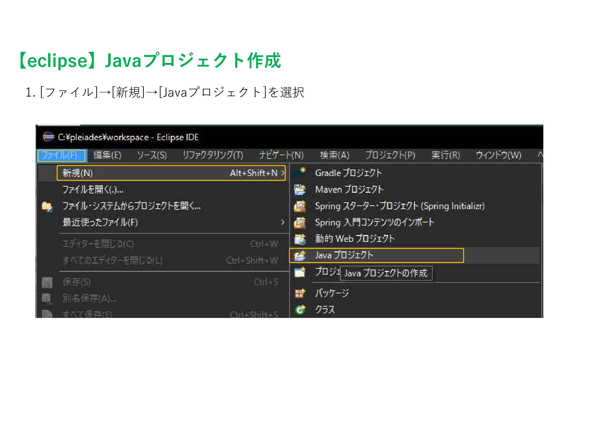Click the open-projects folder icon

click(x=47, y=207)
